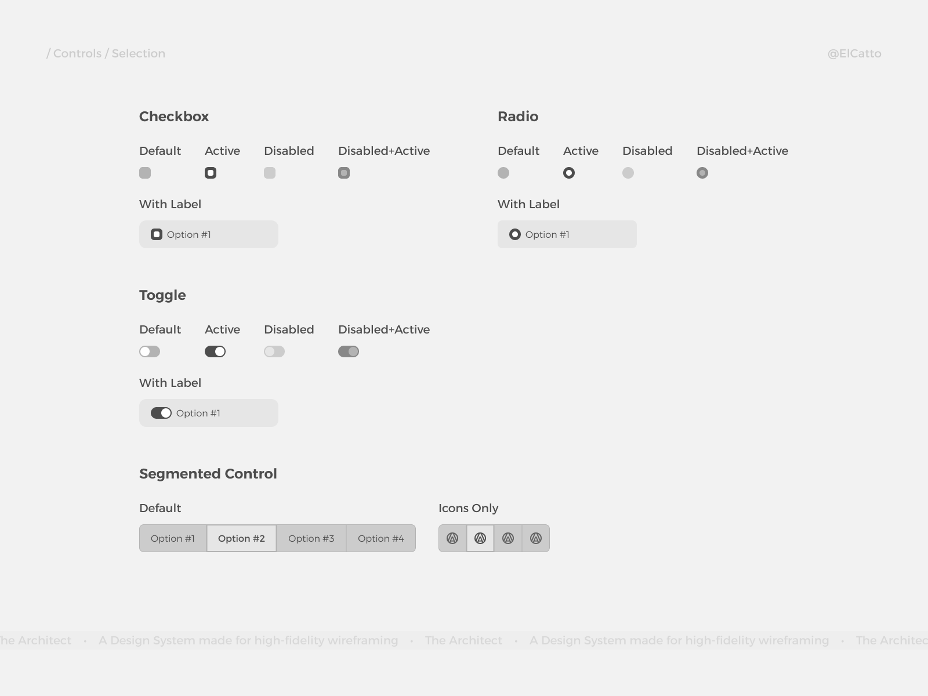Select the Default state radio button
The width and height of the screenshot is (928, 696).
[503, 173]
